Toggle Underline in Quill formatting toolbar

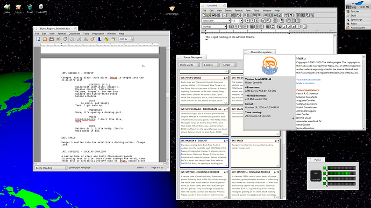point(257,20)
